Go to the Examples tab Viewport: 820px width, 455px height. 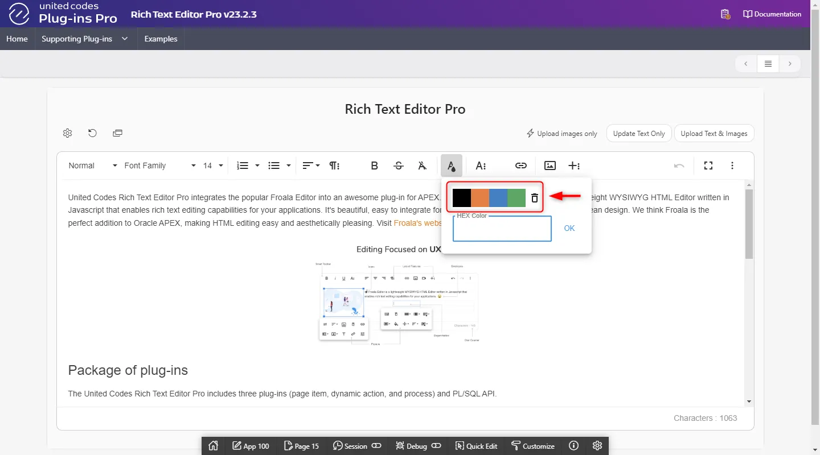coord(161,39)
